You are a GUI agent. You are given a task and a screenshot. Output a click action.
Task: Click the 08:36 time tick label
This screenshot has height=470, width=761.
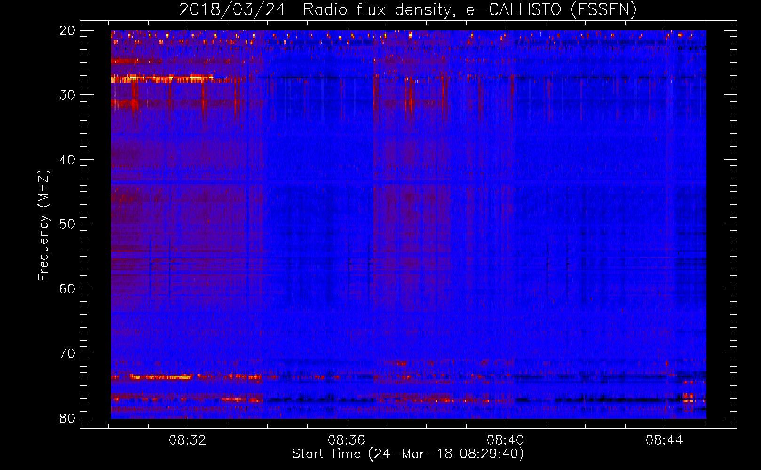pos(347,440)
